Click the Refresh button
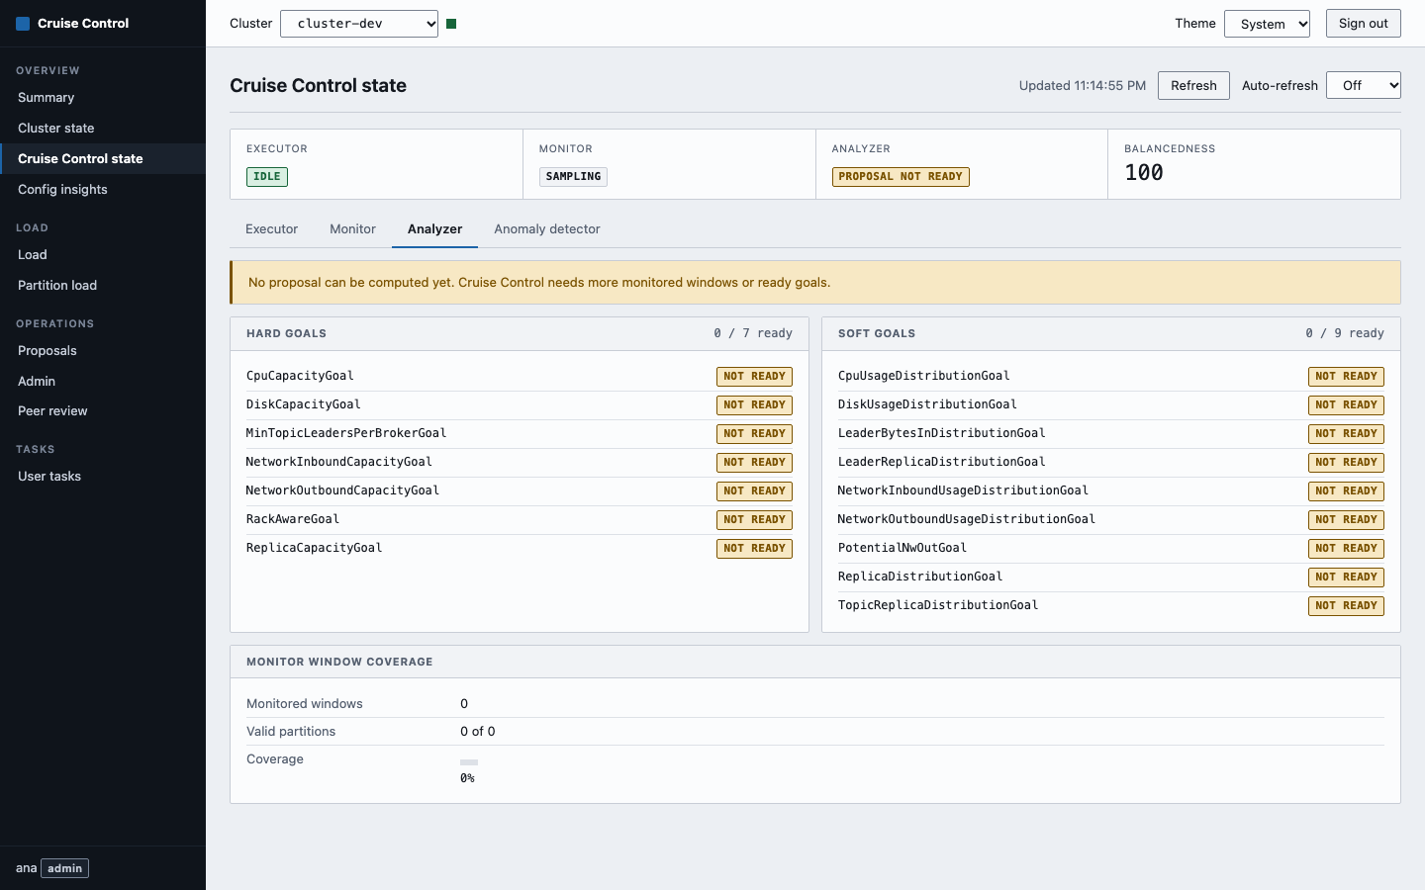Screen dimensions: 1425x890 point(1193,85)
